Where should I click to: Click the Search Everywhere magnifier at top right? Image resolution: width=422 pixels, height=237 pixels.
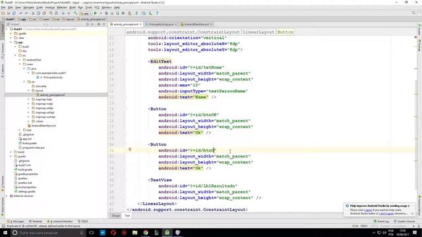[413, 13]
